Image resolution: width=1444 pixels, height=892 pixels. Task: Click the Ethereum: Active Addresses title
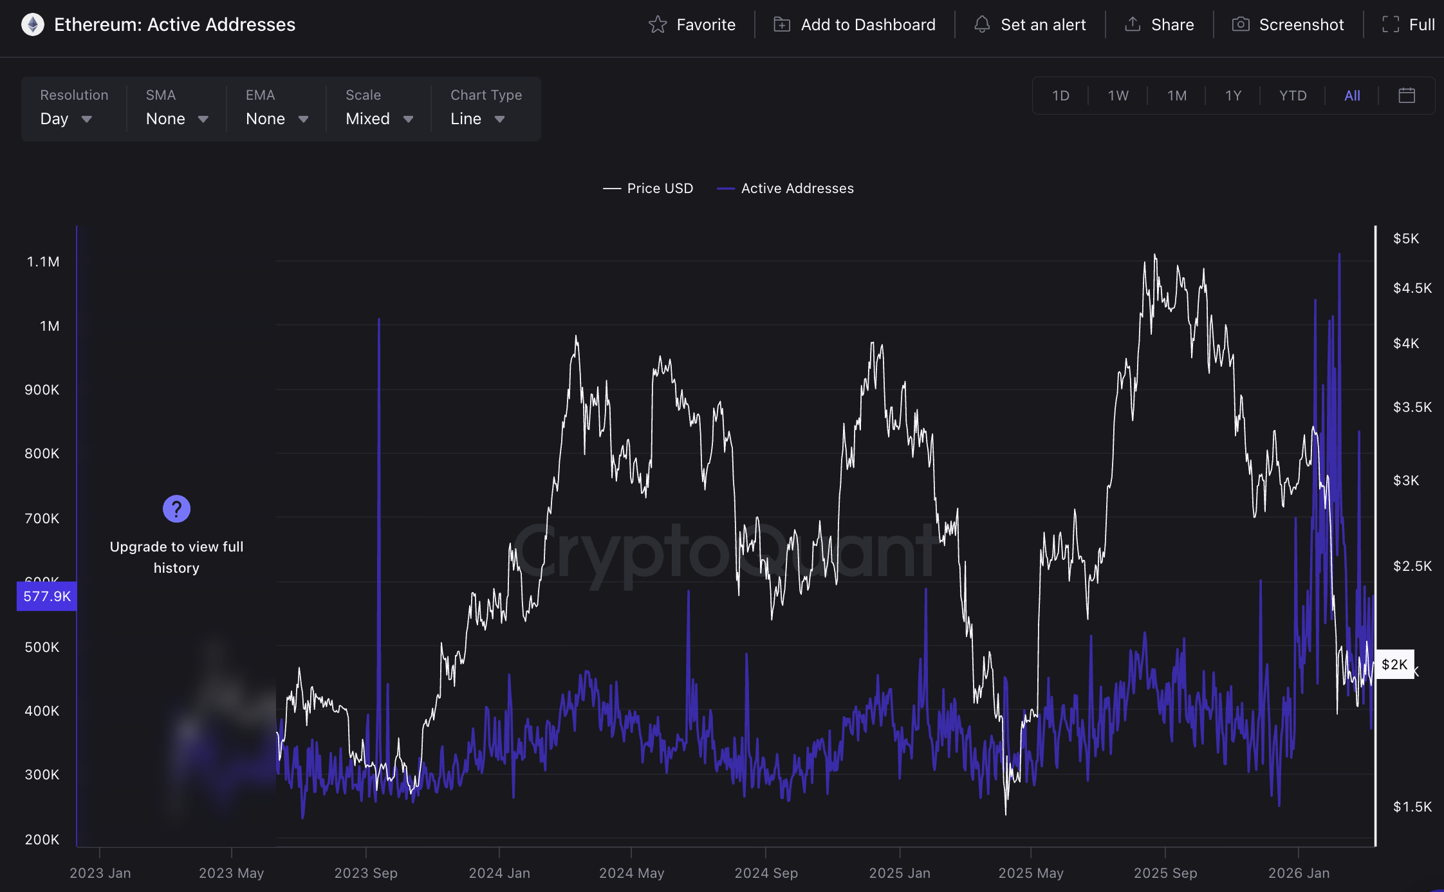(174, 24)
